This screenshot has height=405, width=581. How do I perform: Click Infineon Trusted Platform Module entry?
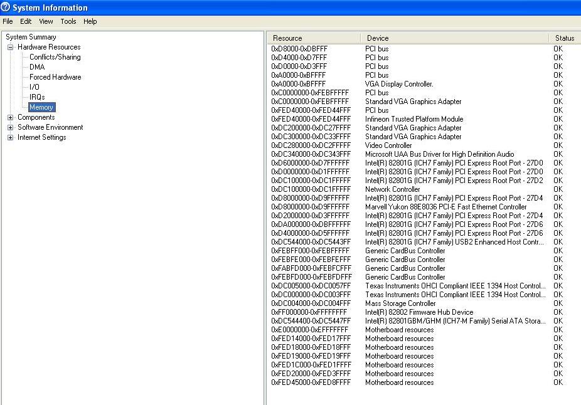(414, 119)
